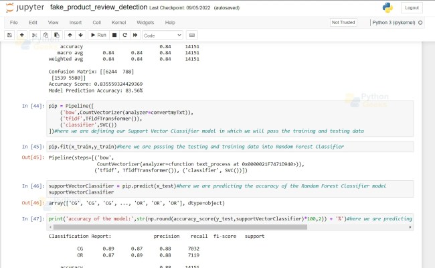The image size is (435, 268).
Task: Click 'Accuracy Score: 0.835559324429369' output line
Action: tap(96, 84)
